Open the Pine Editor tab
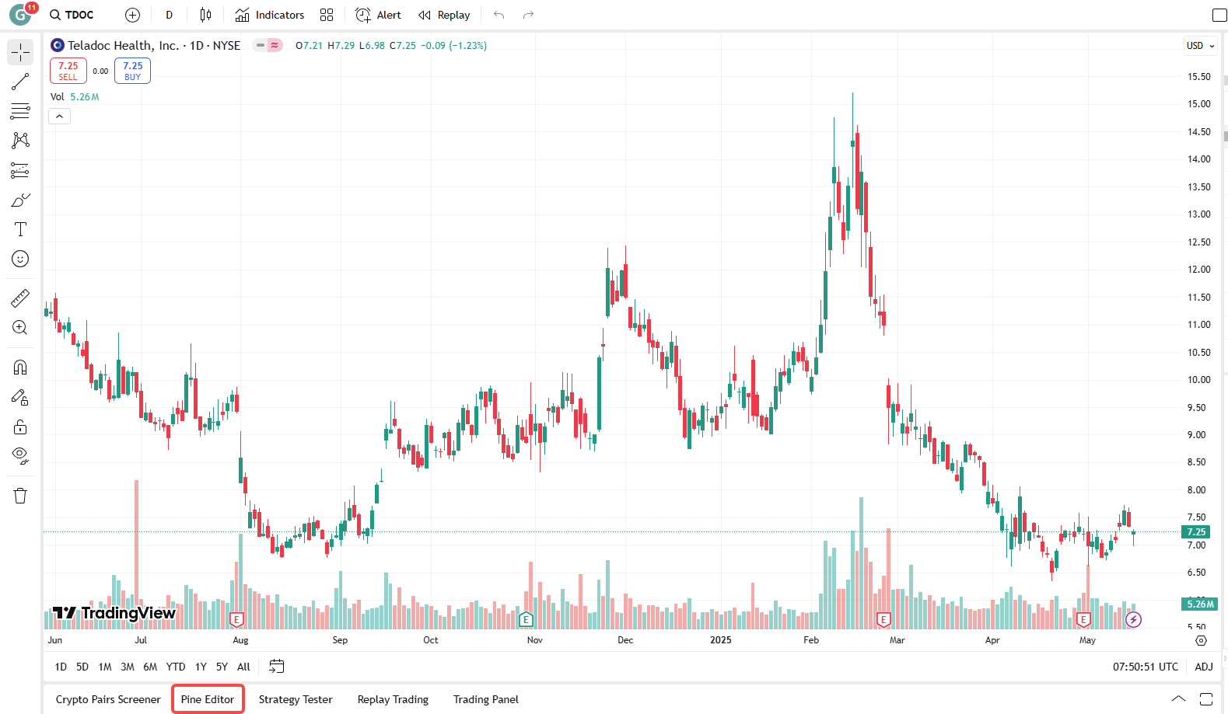 pos(208,699)
